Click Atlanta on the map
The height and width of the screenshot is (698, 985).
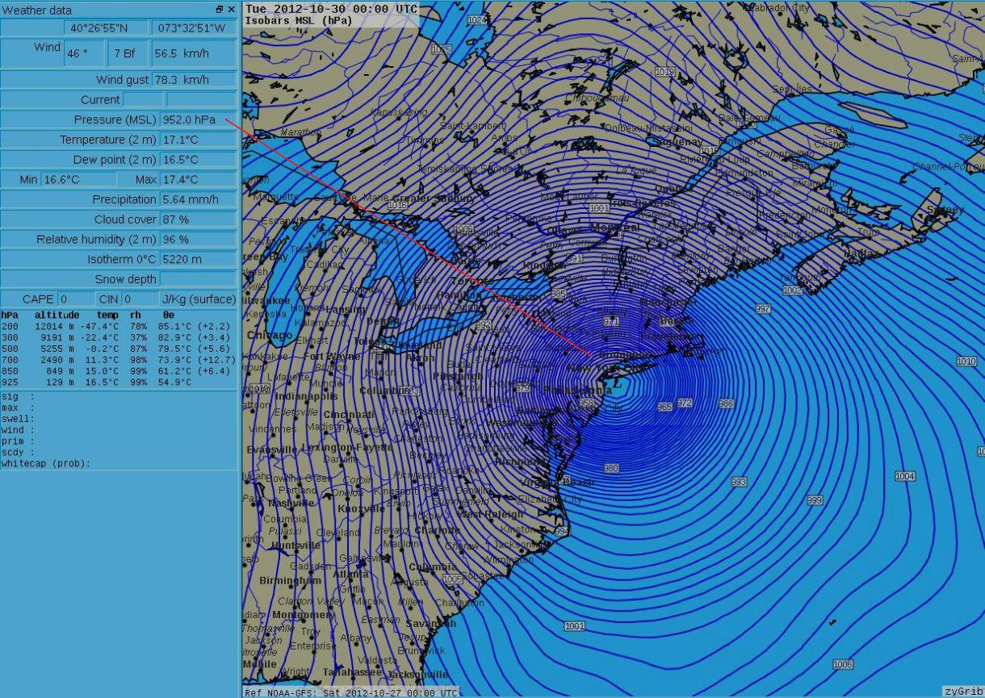point(350,574)
